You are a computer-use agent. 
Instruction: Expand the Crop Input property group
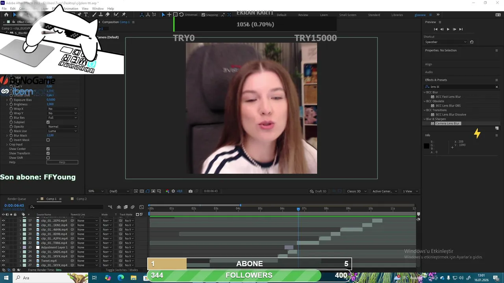tap(7, 144)
